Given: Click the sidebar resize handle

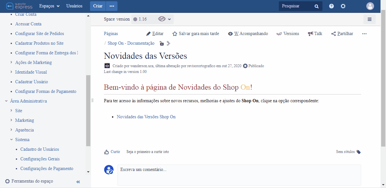Looking at the screenshot, I should point(93,100).
